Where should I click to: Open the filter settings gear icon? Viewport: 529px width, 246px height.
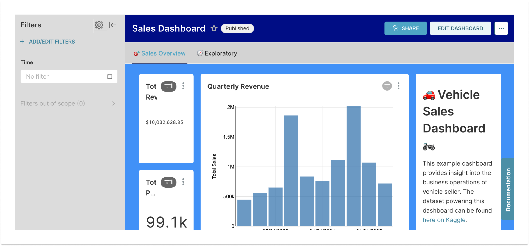tap(99, 25)
